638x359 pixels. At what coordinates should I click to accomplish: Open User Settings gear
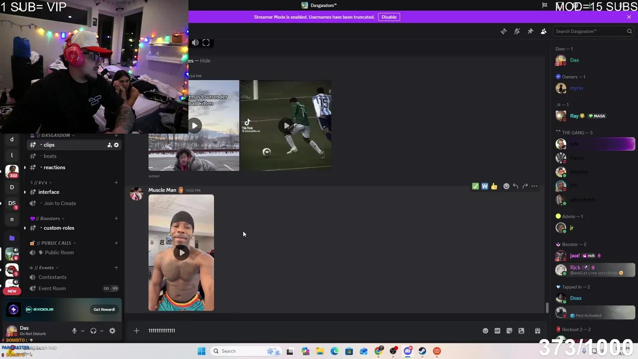tap(112, 331)
